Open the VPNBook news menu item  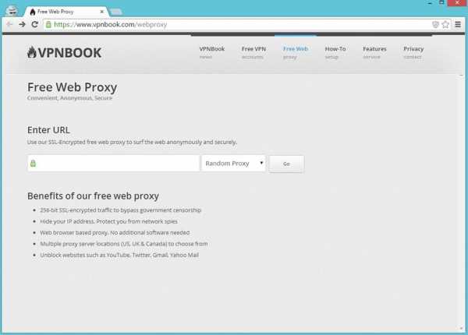212,52
